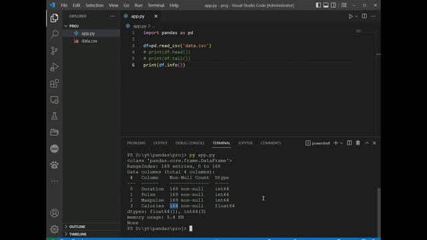The width and height of the screenshot is (427, 240).
Task: Open the Terminal menu
Action: tap(155, 5)
